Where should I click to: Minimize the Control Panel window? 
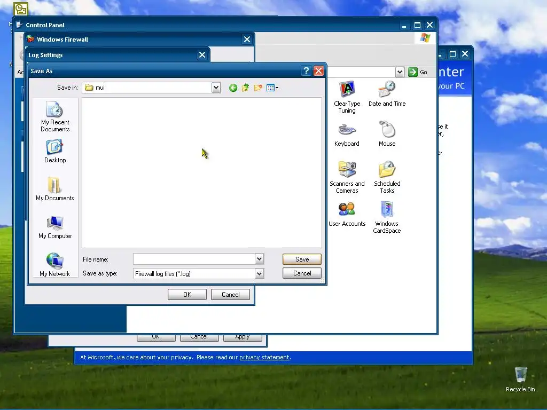404,25
